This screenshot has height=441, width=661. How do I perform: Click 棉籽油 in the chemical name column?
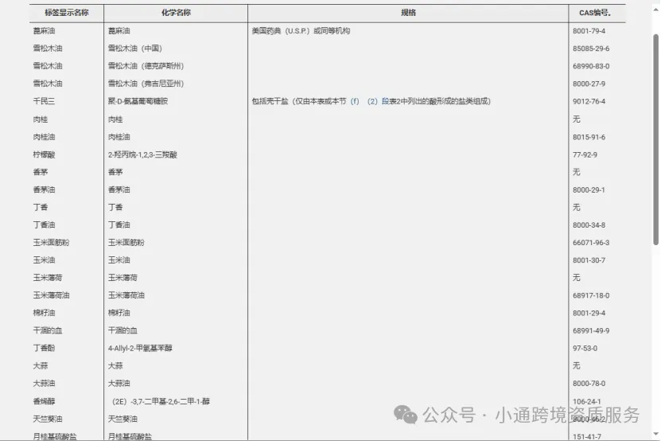(x=119, y=313)
